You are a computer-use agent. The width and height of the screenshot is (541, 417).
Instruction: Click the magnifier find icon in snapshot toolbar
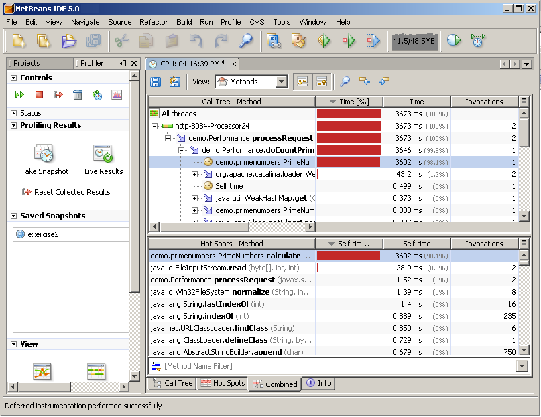click(345, 82)
